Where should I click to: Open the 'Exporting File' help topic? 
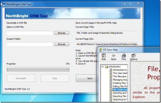pyautogui.click(x=120, y=96)
